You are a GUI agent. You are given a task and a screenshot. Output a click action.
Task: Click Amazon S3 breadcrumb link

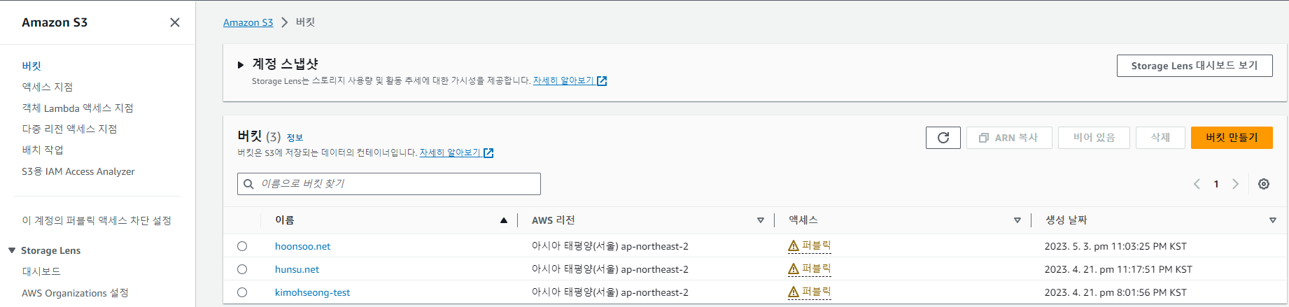pos(248,22)
